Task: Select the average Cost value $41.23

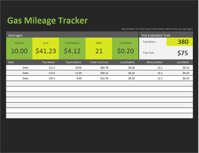Action: coord(46,51)
